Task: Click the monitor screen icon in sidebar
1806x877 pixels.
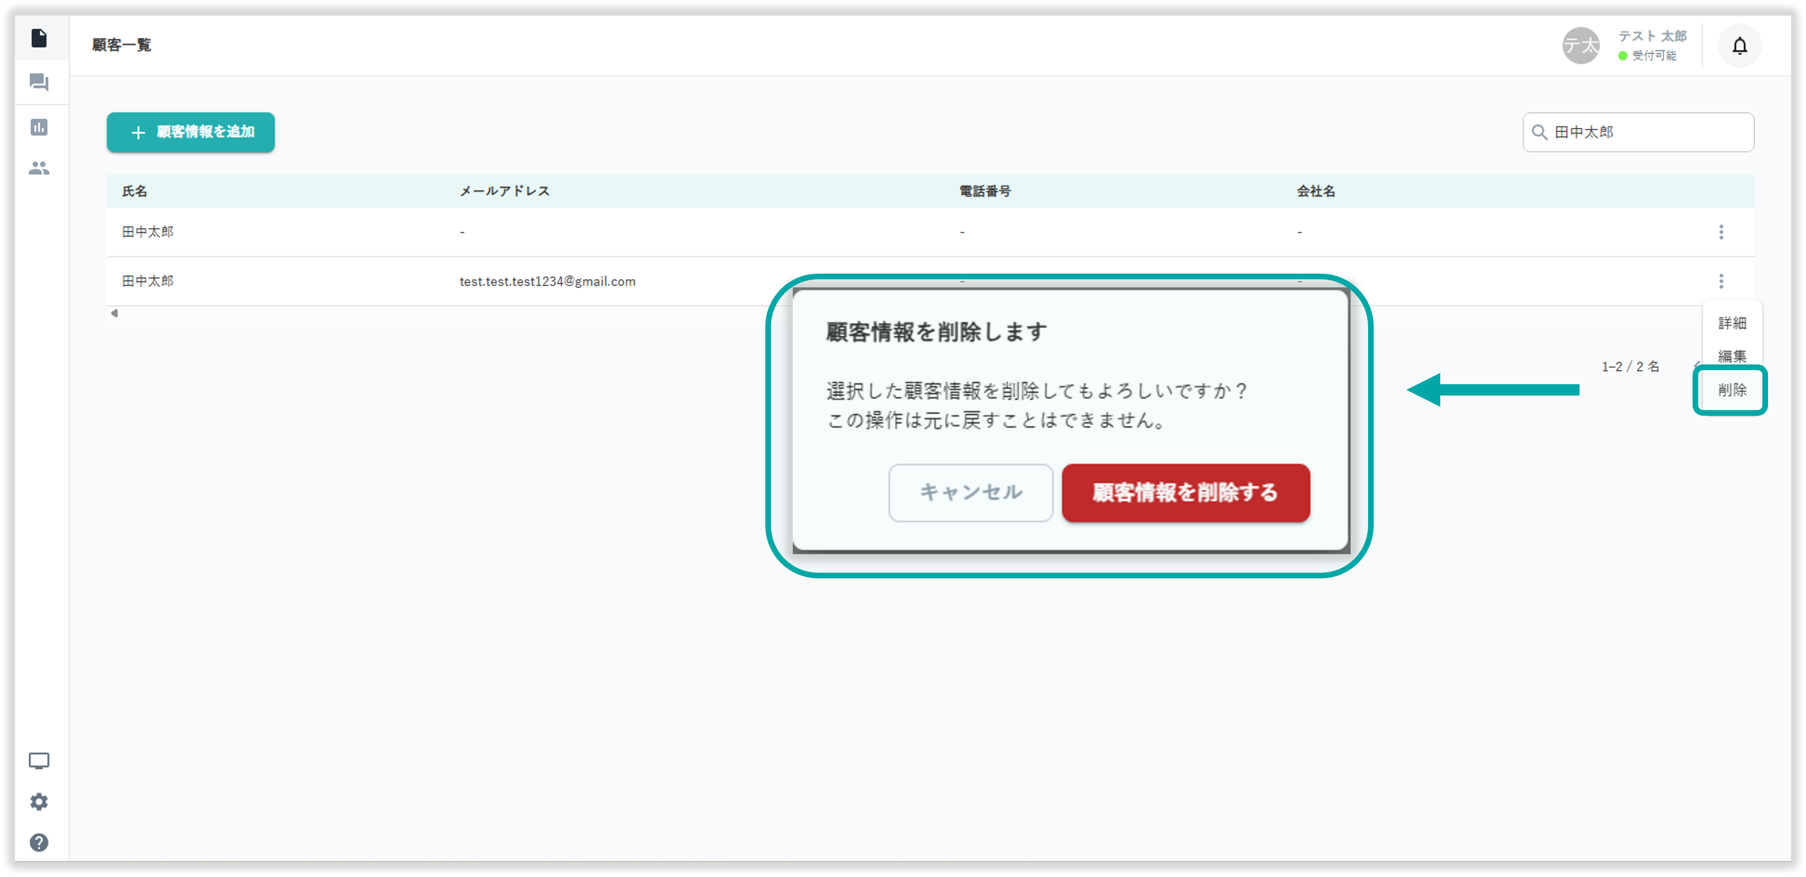Action: click(x=39, y=761)
